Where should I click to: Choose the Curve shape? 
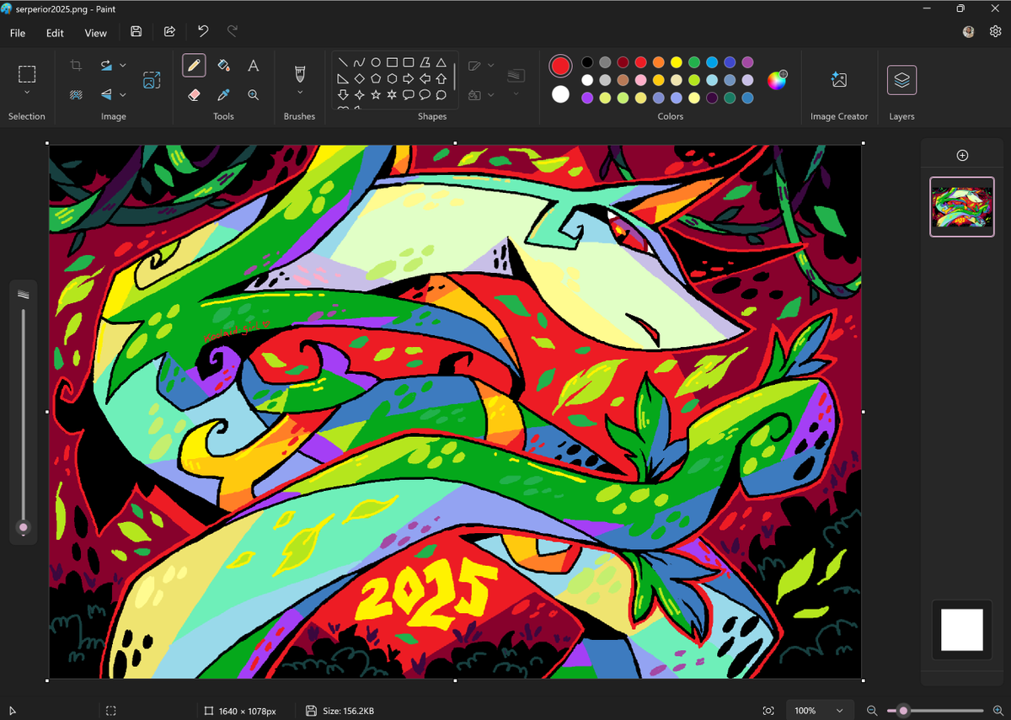[360, 62]
